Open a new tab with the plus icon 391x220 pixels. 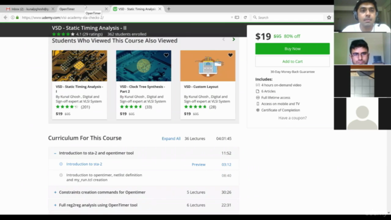click(169, 9)
